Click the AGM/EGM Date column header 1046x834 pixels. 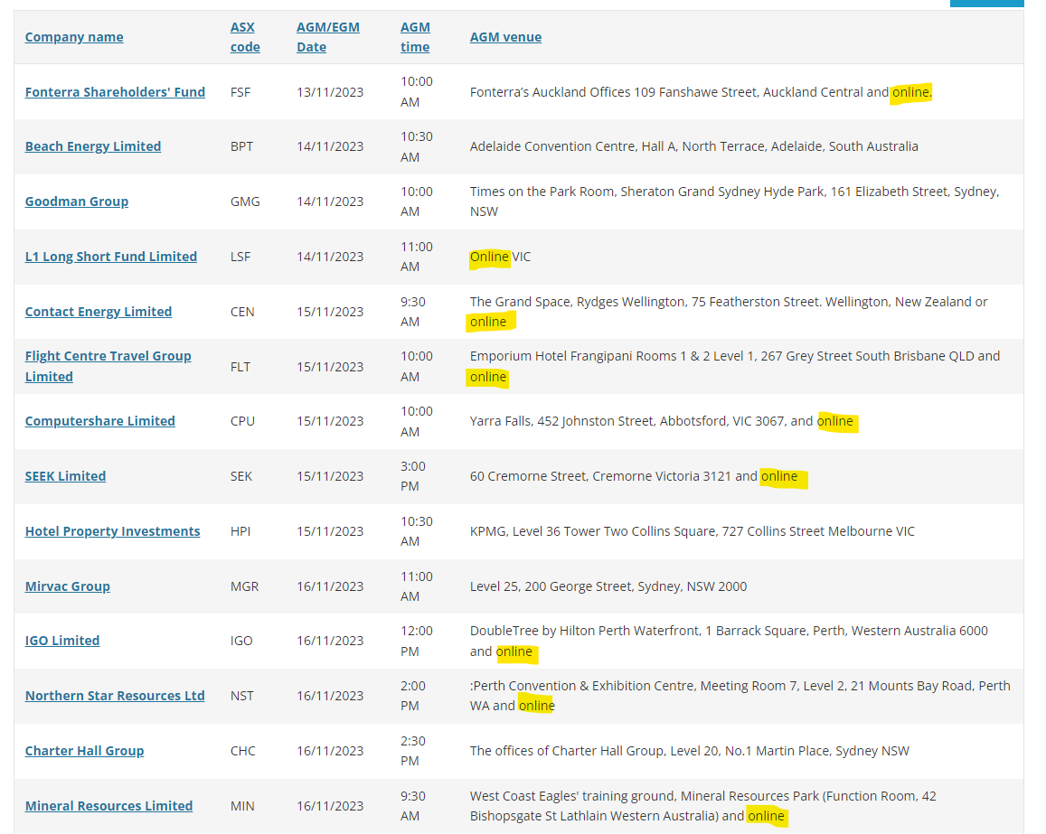point(327,37)
